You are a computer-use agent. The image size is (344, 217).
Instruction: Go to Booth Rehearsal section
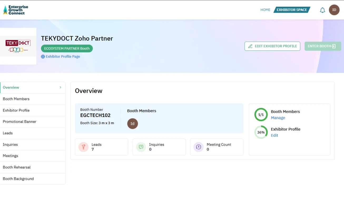(17, 167)
